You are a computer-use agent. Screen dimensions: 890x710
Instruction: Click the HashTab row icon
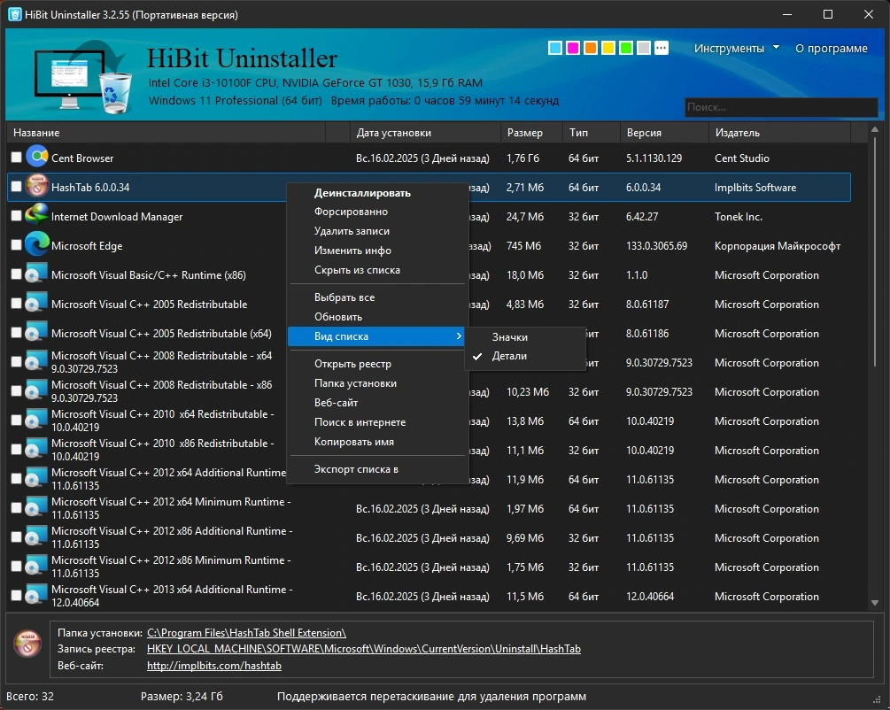pos(37,186)
